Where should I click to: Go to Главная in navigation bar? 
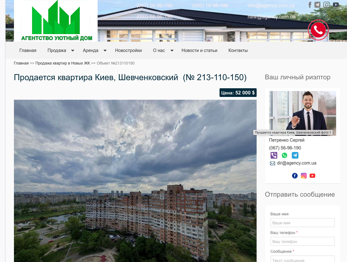[x=28, y=51]
